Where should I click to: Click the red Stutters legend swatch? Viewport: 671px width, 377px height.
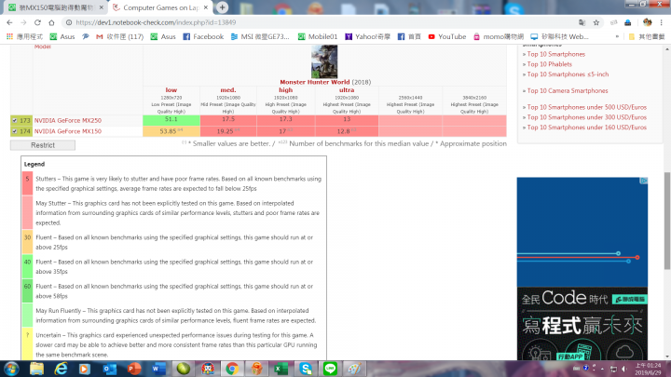click(27, 183)
